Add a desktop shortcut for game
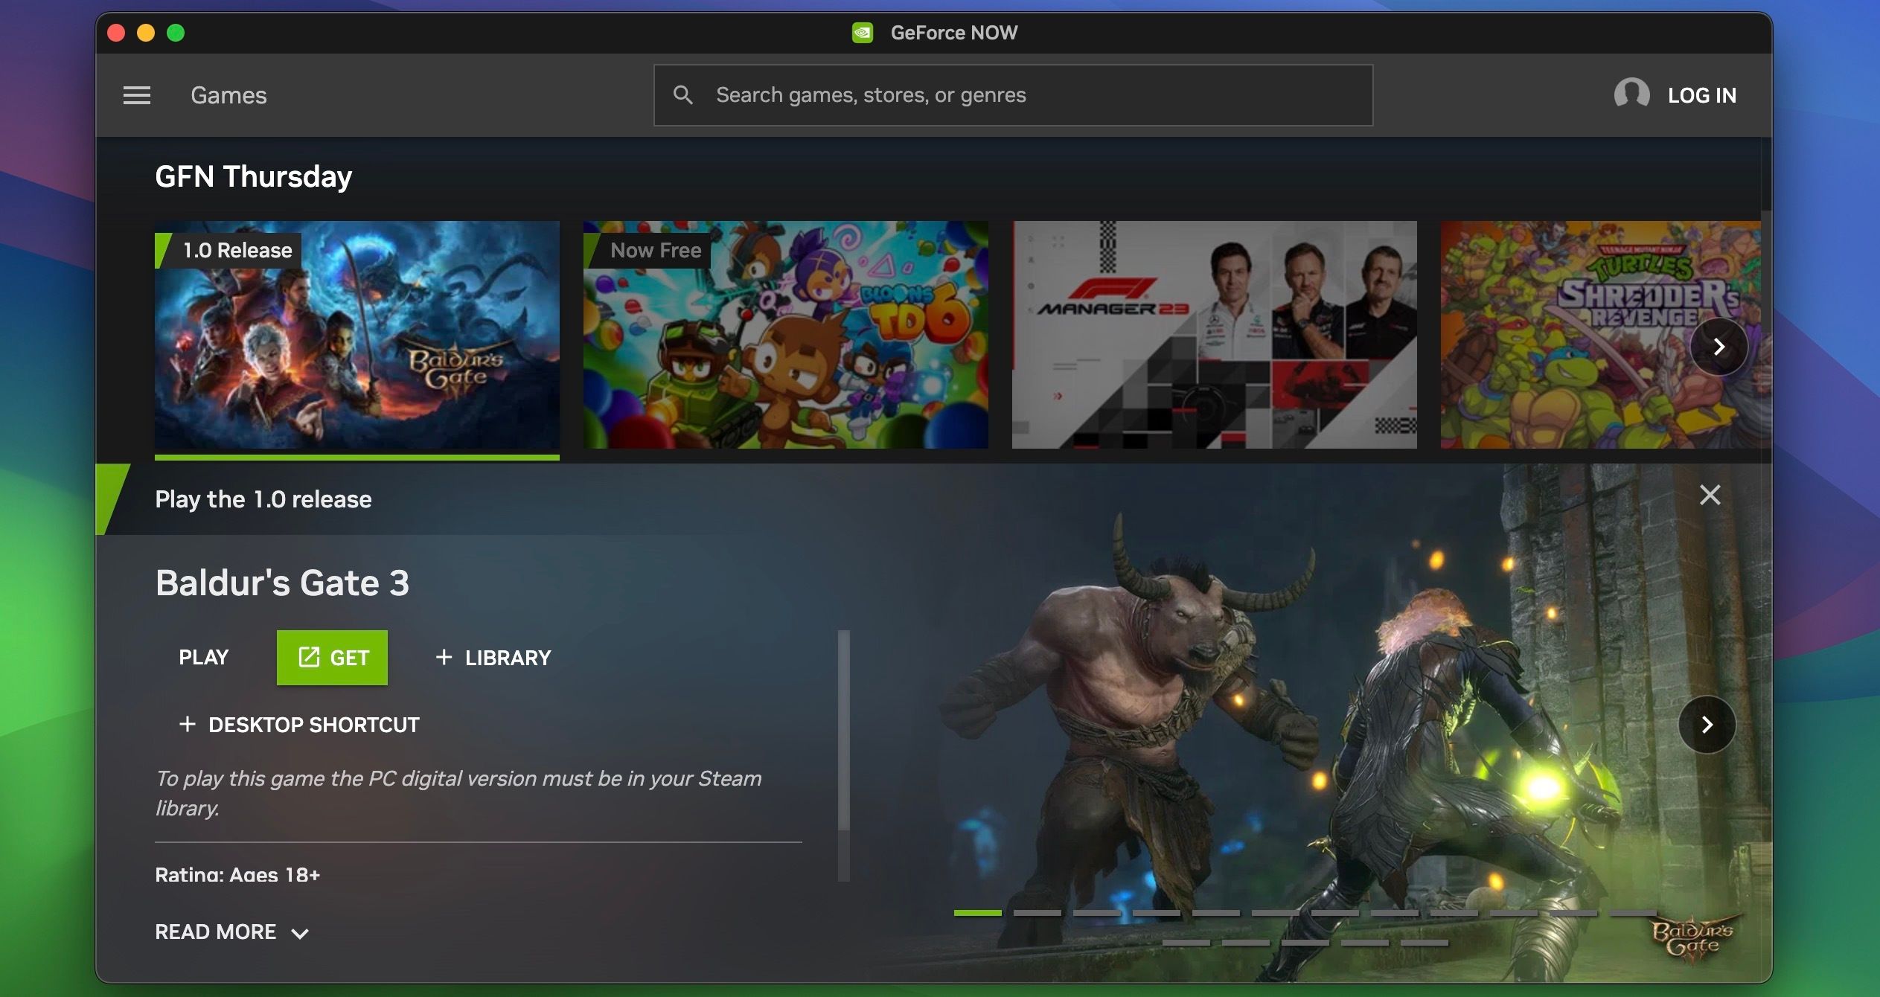 click(299, 725)
